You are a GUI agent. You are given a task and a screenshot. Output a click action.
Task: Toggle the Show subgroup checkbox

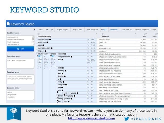(136, 30)
